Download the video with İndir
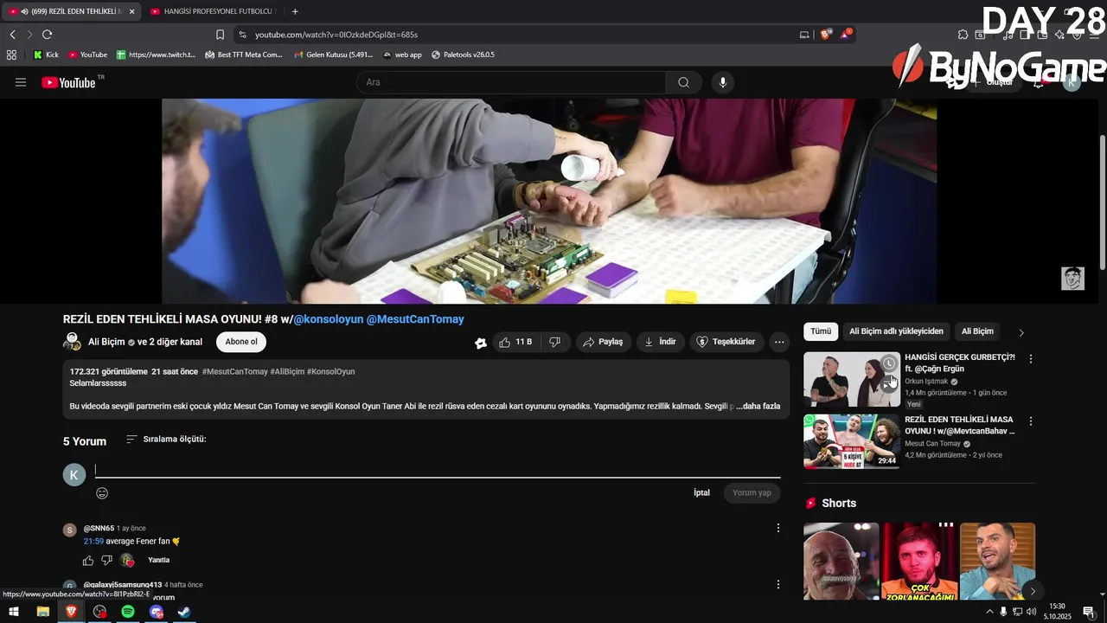This screenshot has height=623, width=1107. pos(660,342)
